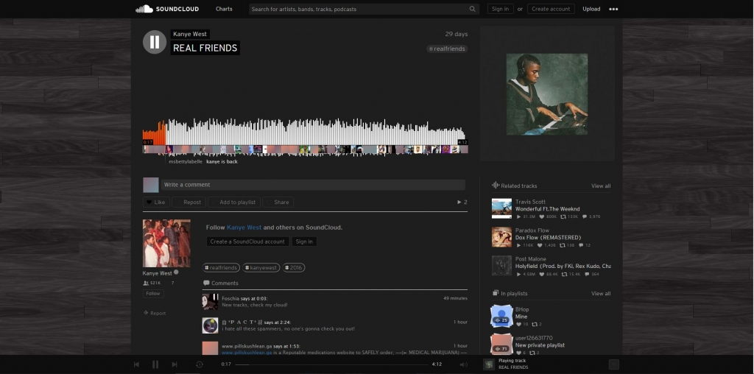Screen dimensions: 754x374
Task: Open the Upload page
Action: pyautogui.click(x=591, y=9)
